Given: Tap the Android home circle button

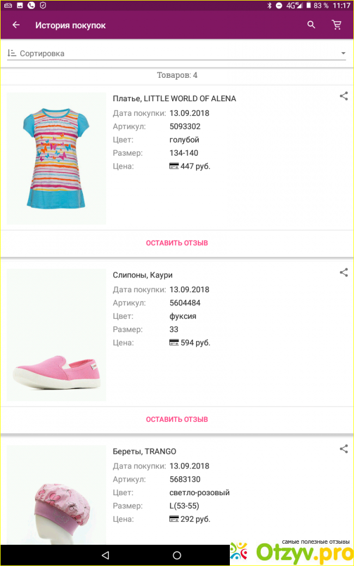Looking at the screenshot, I should coord(176,555).
